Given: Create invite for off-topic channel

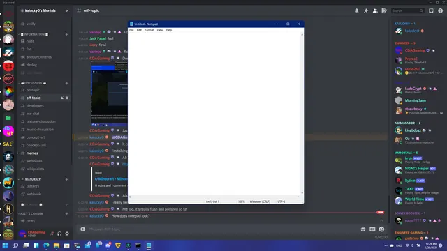Looking at the screenshot, I should click(x=62, y=98).
